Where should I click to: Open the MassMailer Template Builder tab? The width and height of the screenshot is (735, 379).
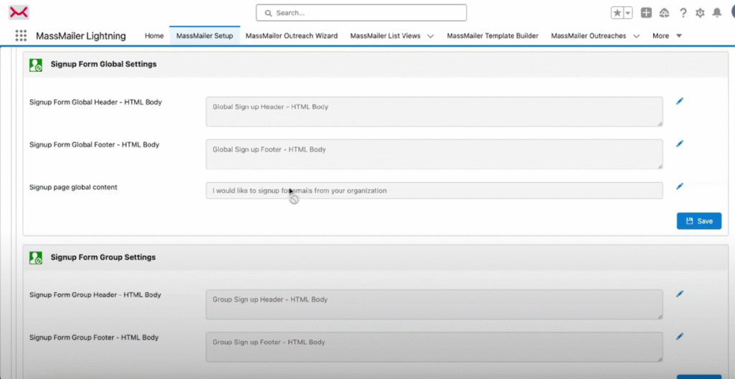(x=492, y=36)
